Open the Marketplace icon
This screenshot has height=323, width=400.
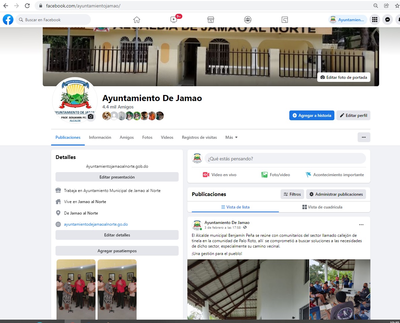(211, 20)
